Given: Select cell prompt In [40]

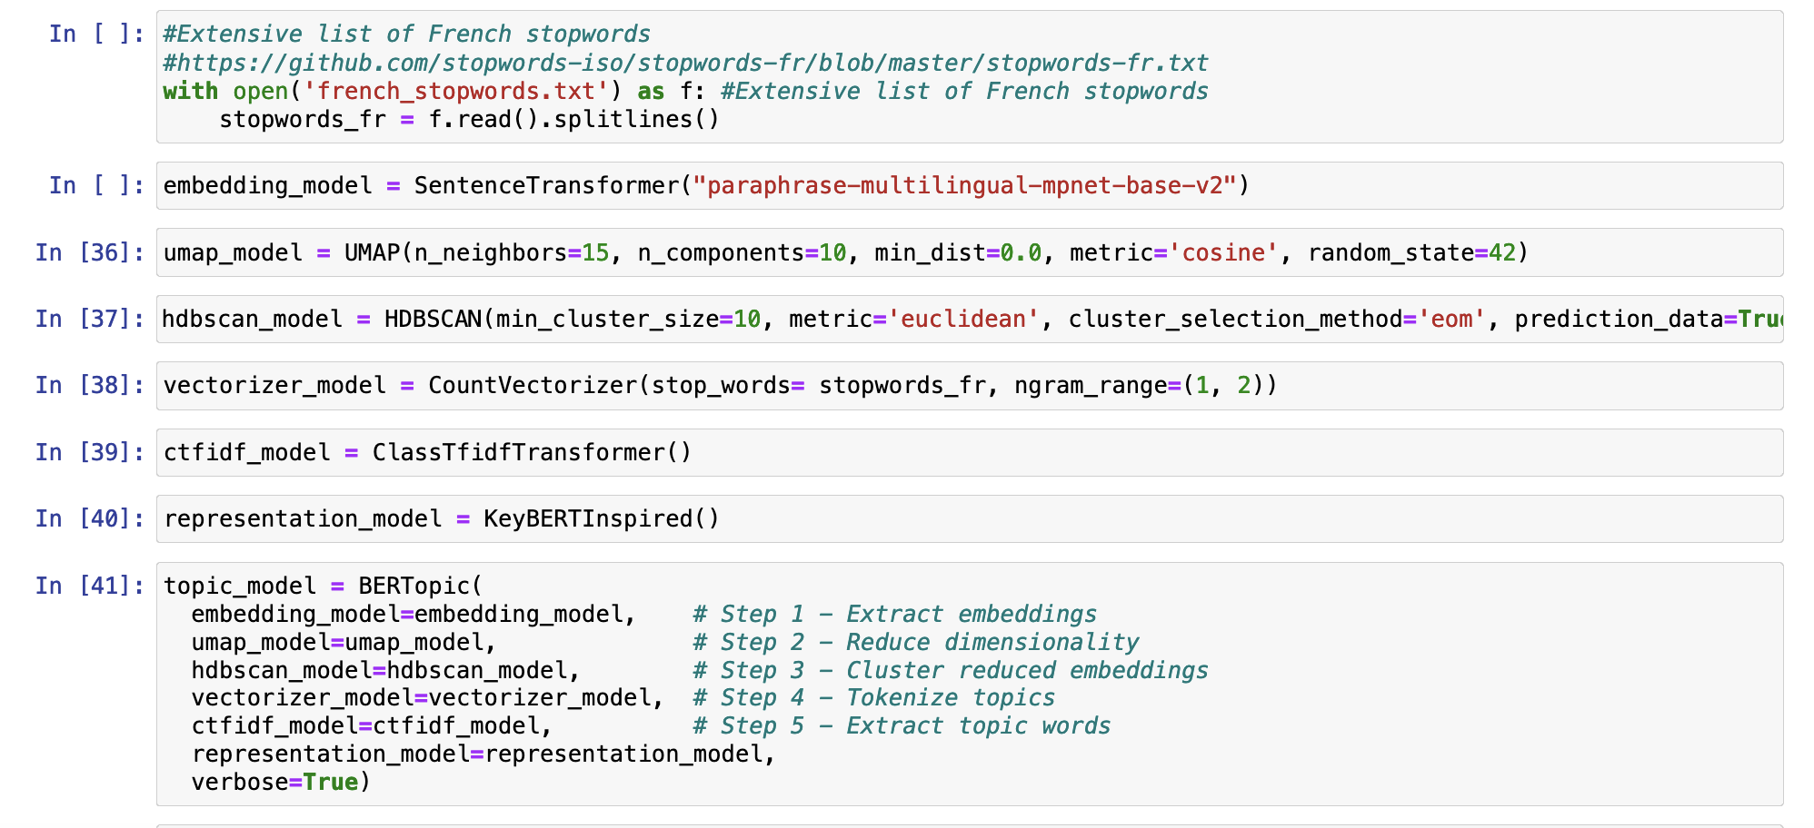Looking at the screenshot, I should click(x=90, y=518).
